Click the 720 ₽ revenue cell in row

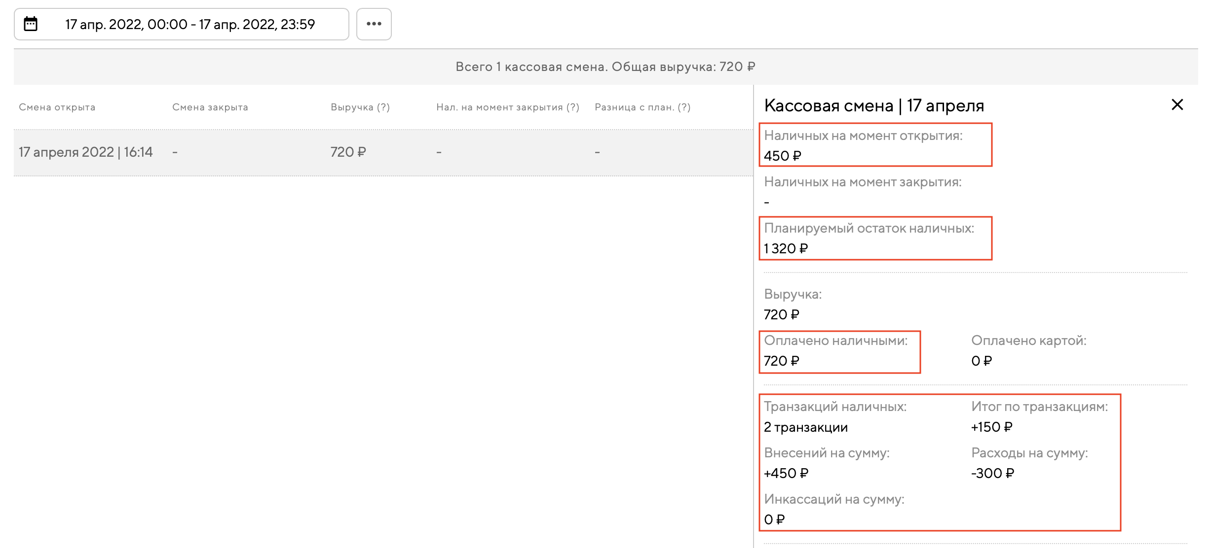pyautogui.click(x=348, y=152)
